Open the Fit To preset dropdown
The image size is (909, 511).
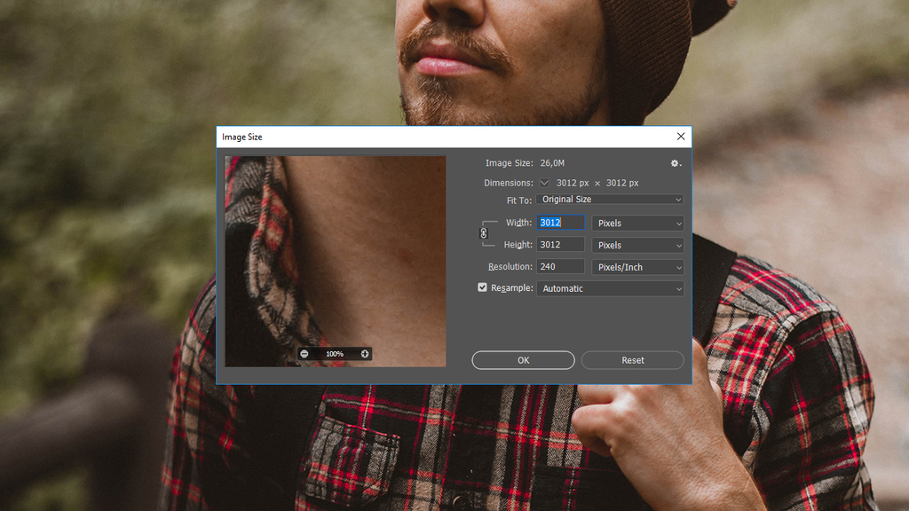click(610, 200)
